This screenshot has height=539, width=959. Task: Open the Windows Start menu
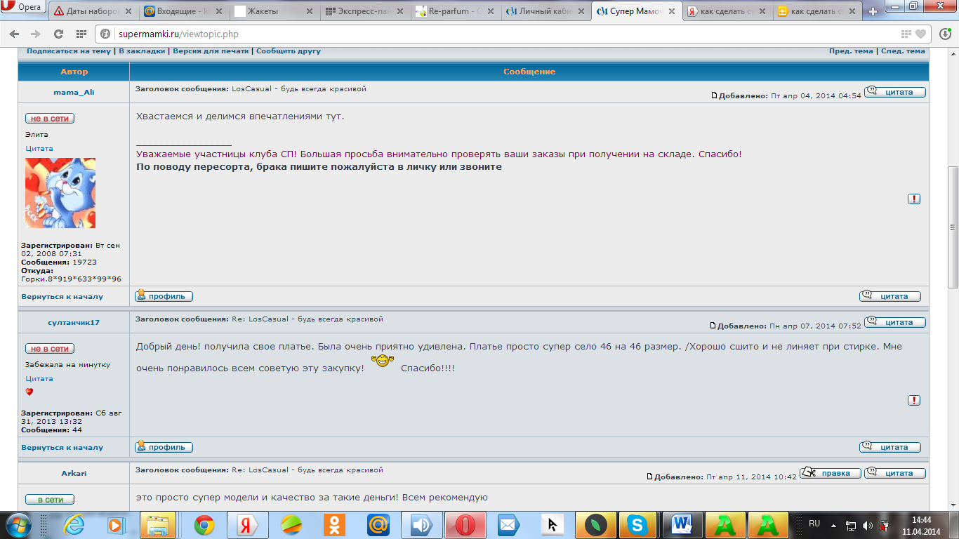[x=18, y=524]
